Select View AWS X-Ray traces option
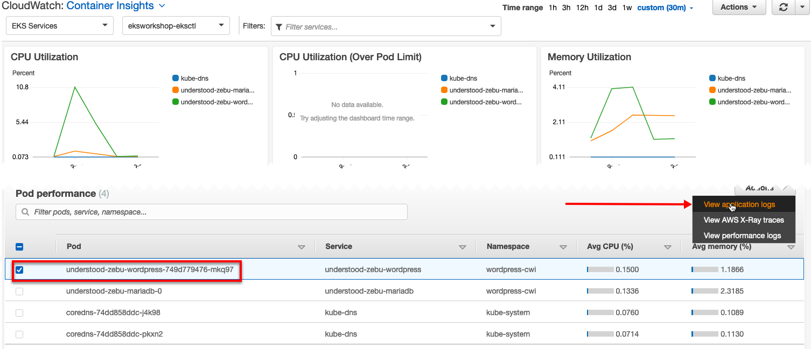Image resolution: width=811 pixels, height=349 pixels. coord(743,220)
